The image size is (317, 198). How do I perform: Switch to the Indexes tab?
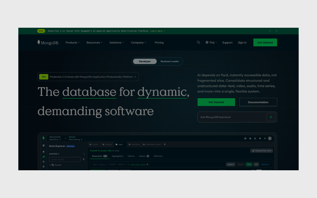pos(144,156)
